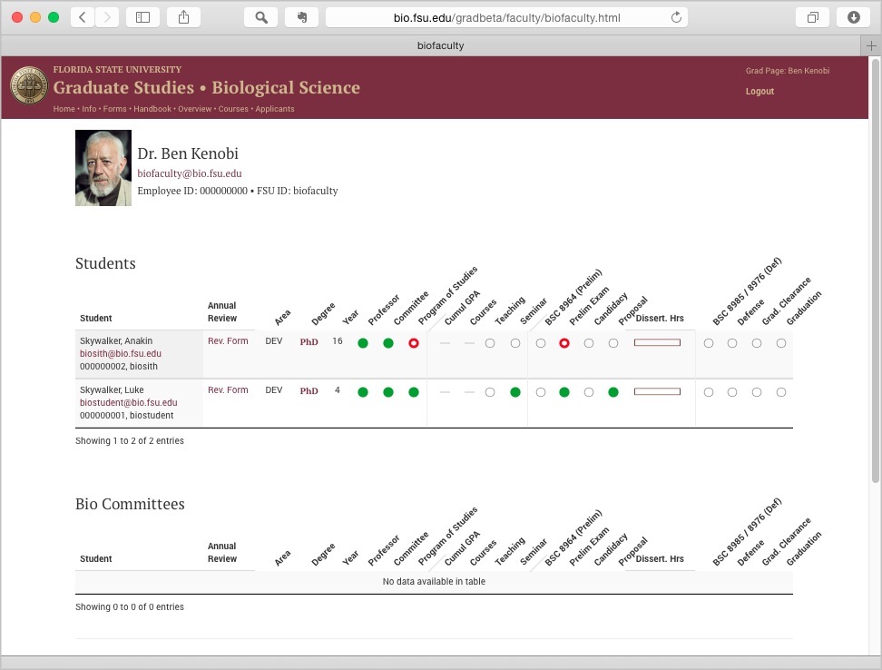Click the Logout link in the header
This screenshot has width=882, height=670.
click(x=759, y=91)
